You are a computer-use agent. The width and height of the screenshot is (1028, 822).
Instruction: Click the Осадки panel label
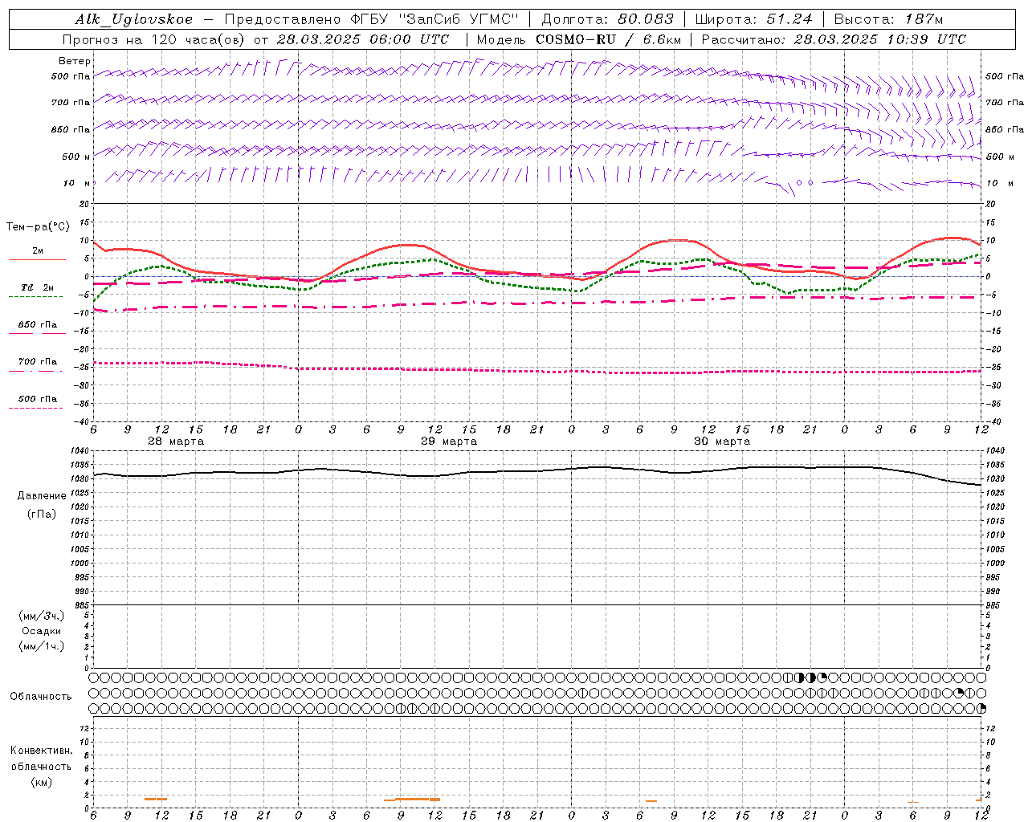tap(42, 631)
